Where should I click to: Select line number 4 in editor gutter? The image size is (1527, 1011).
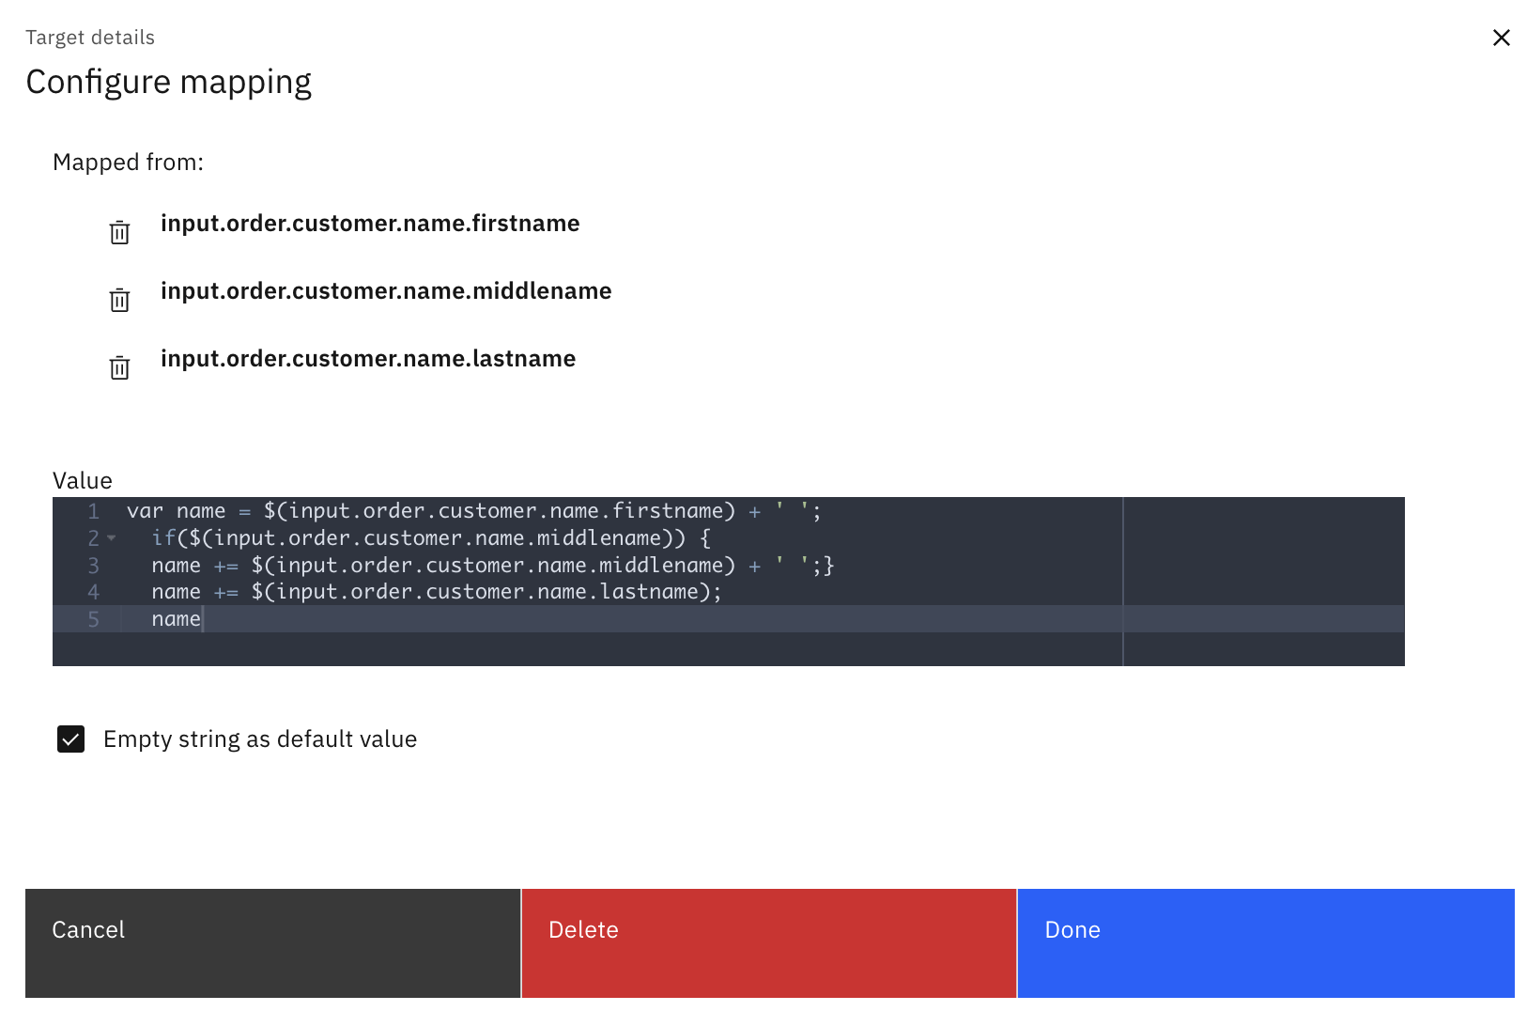point(94,592)
